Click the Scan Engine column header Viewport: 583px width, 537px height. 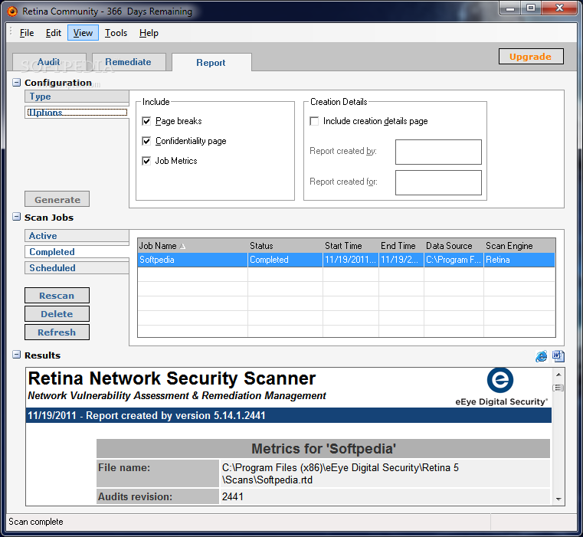pyautogui.click(x=519, y=246)
